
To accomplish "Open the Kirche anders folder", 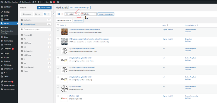I will coord(36,51).
